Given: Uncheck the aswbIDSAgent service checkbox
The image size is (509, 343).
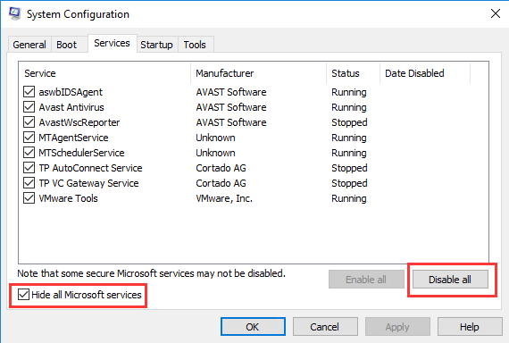Looking at the screenshot, I should [x=29, y=92].
